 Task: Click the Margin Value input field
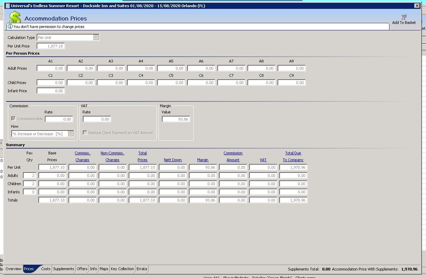click(x=176, y=119)
